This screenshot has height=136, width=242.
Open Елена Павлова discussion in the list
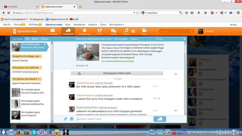27,58
